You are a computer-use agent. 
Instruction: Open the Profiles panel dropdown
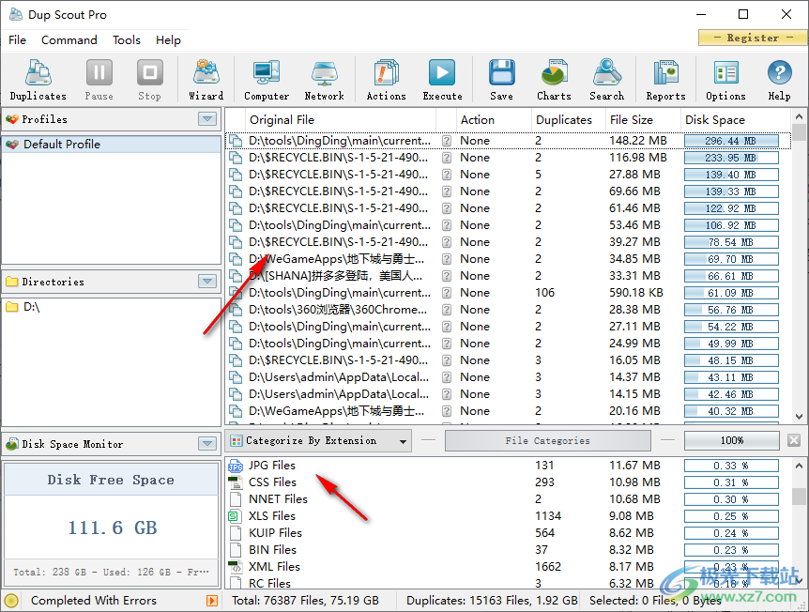[207, 119]
